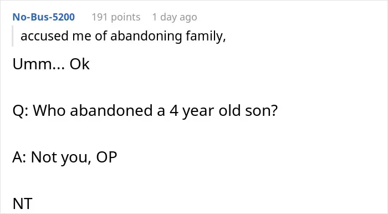Click the 191 points score
This screenshot has width=388, height=214.
click(x=116, y=17)
